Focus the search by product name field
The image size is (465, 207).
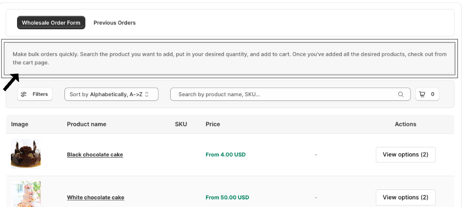pos(284,94)
